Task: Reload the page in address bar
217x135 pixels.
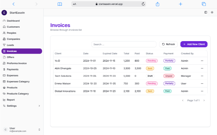Action: (x=143, y=4)
